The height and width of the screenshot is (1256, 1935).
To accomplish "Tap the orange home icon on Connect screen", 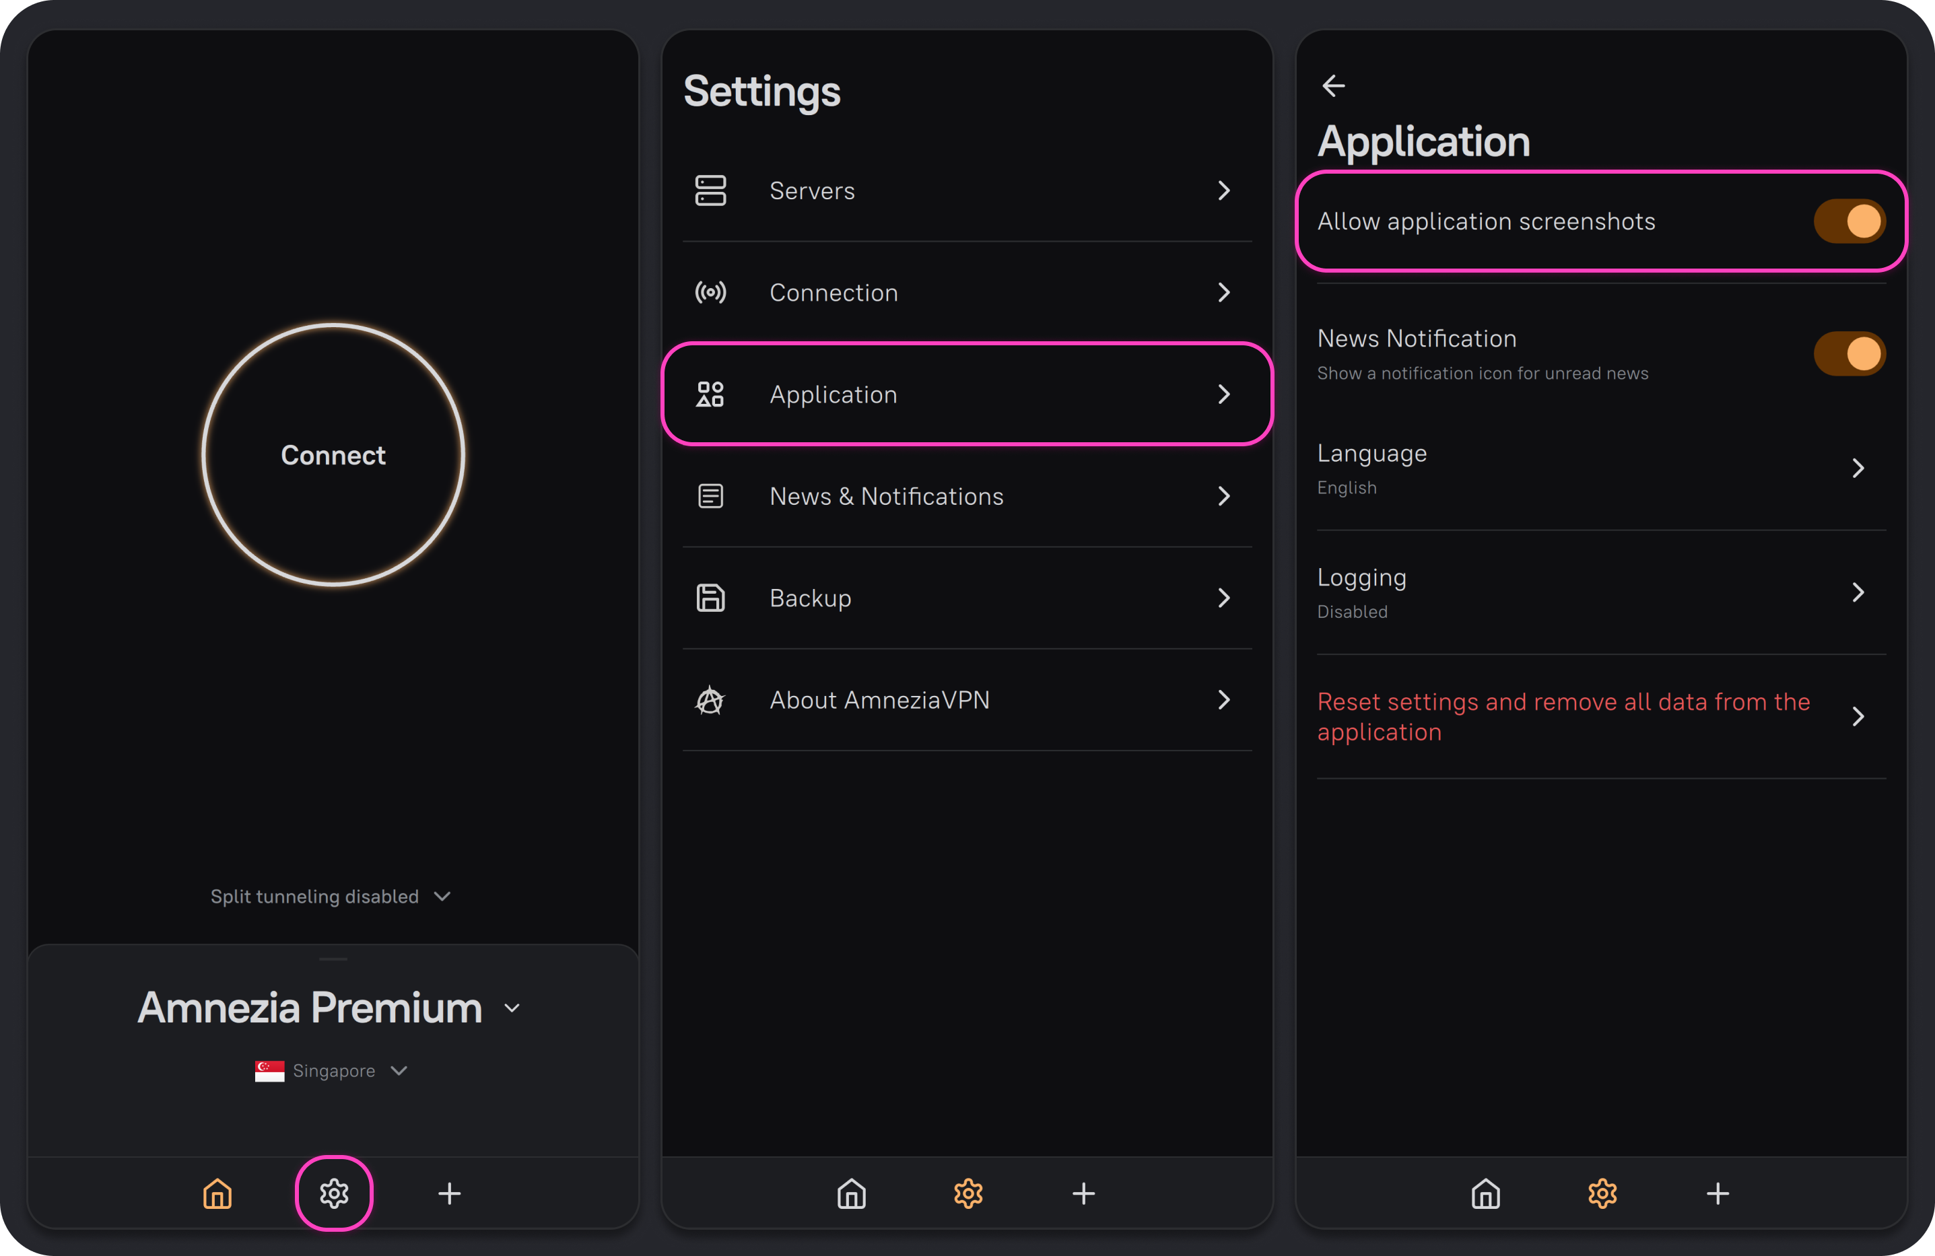I will point(217,1193).
